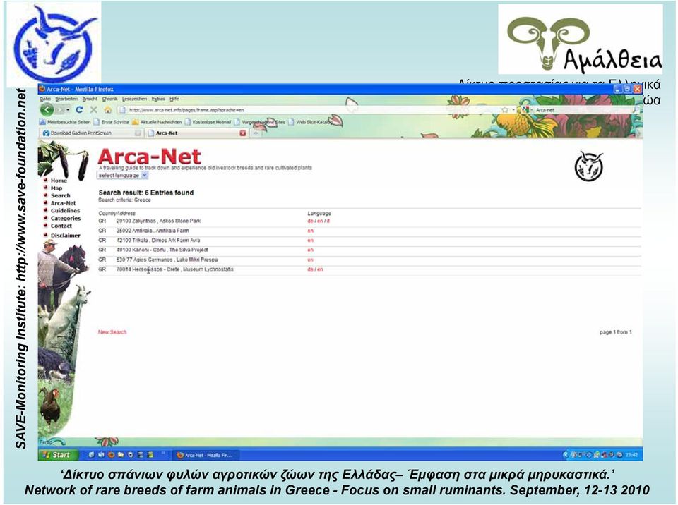This screenshot has width=678, height=505.
Task: Open Contact in the sidebar
Action: point(61,226)
